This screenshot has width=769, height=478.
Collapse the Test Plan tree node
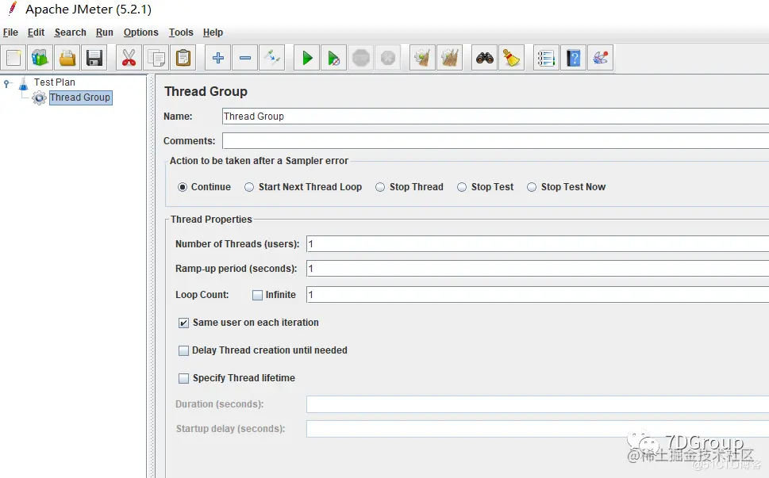click(6, 83)
